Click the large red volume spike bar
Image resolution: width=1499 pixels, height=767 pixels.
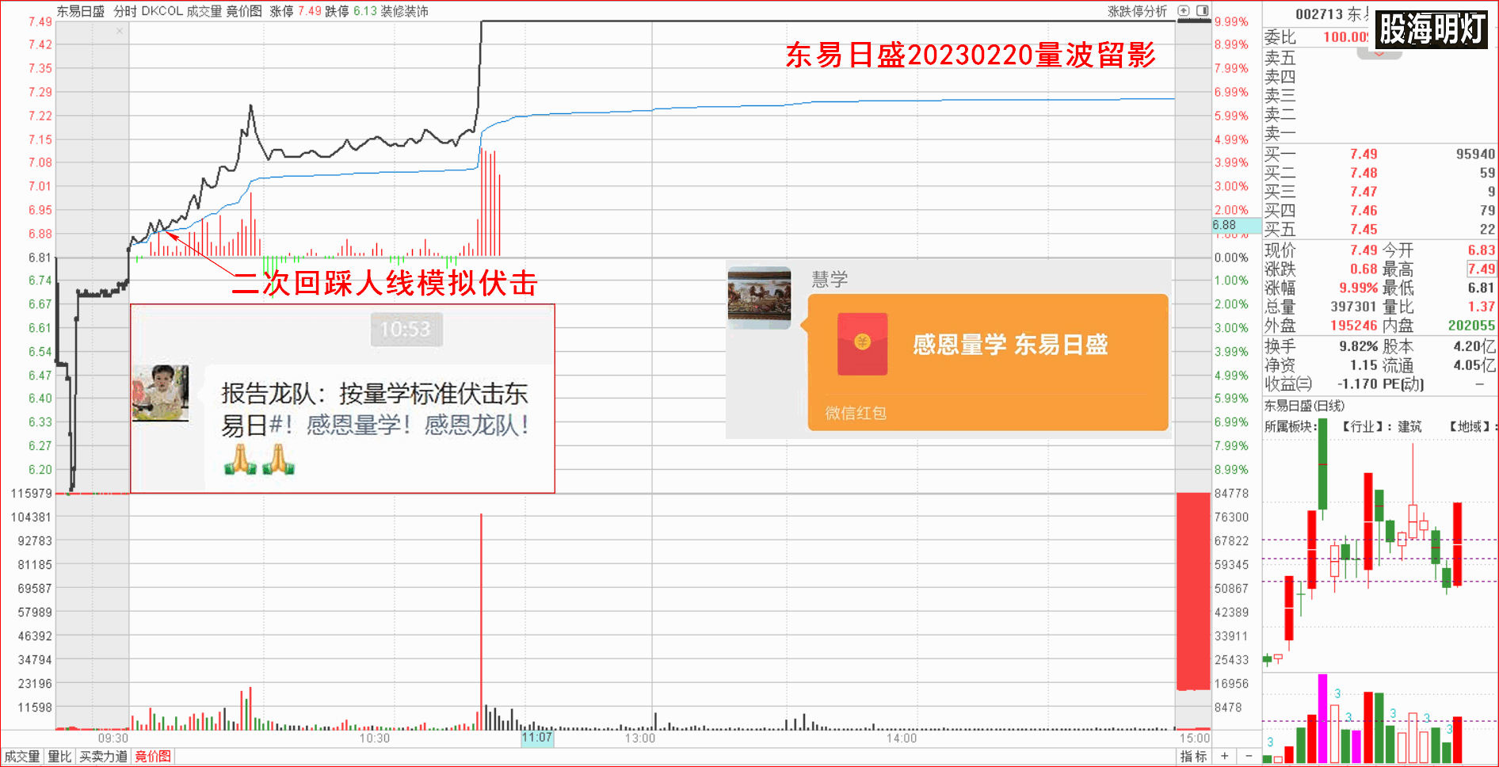pos(481,622)
